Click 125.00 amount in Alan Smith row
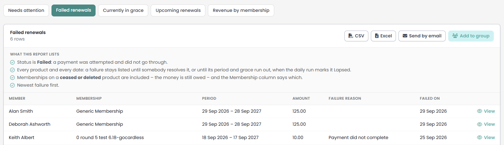The height and width of the screenshot is (145, 504). tap(299, 111)
